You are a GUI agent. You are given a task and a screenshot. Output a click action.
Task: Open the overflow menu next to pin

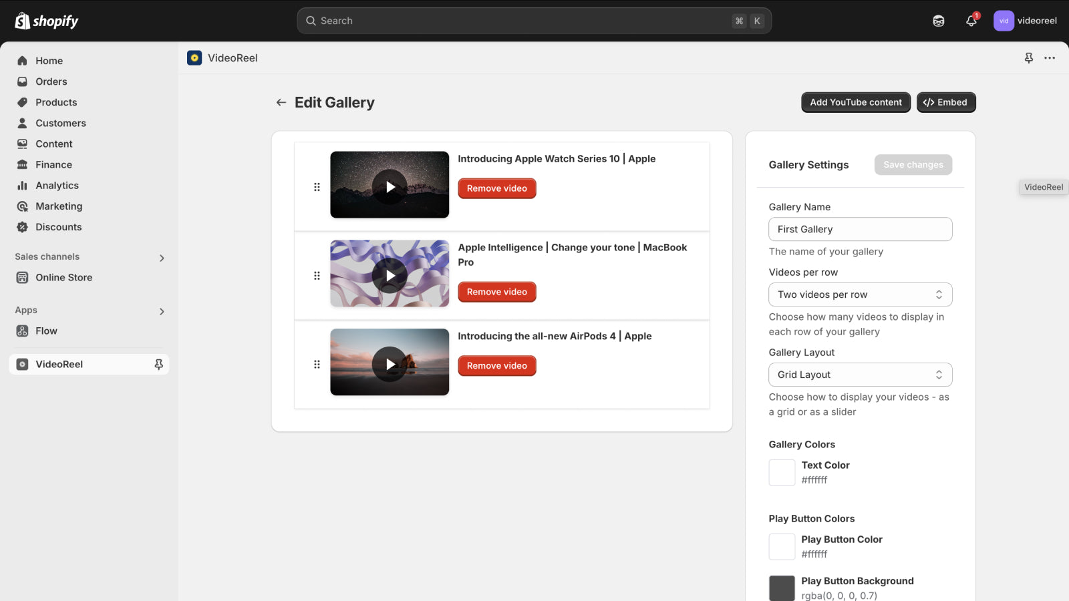pyautogui.click(x=1050, y=58)
